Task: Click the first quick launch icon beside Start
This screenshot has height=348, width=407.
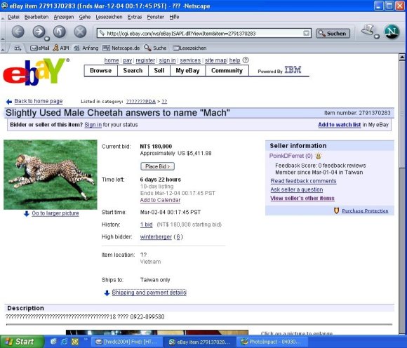Action: tap(53, 342)
